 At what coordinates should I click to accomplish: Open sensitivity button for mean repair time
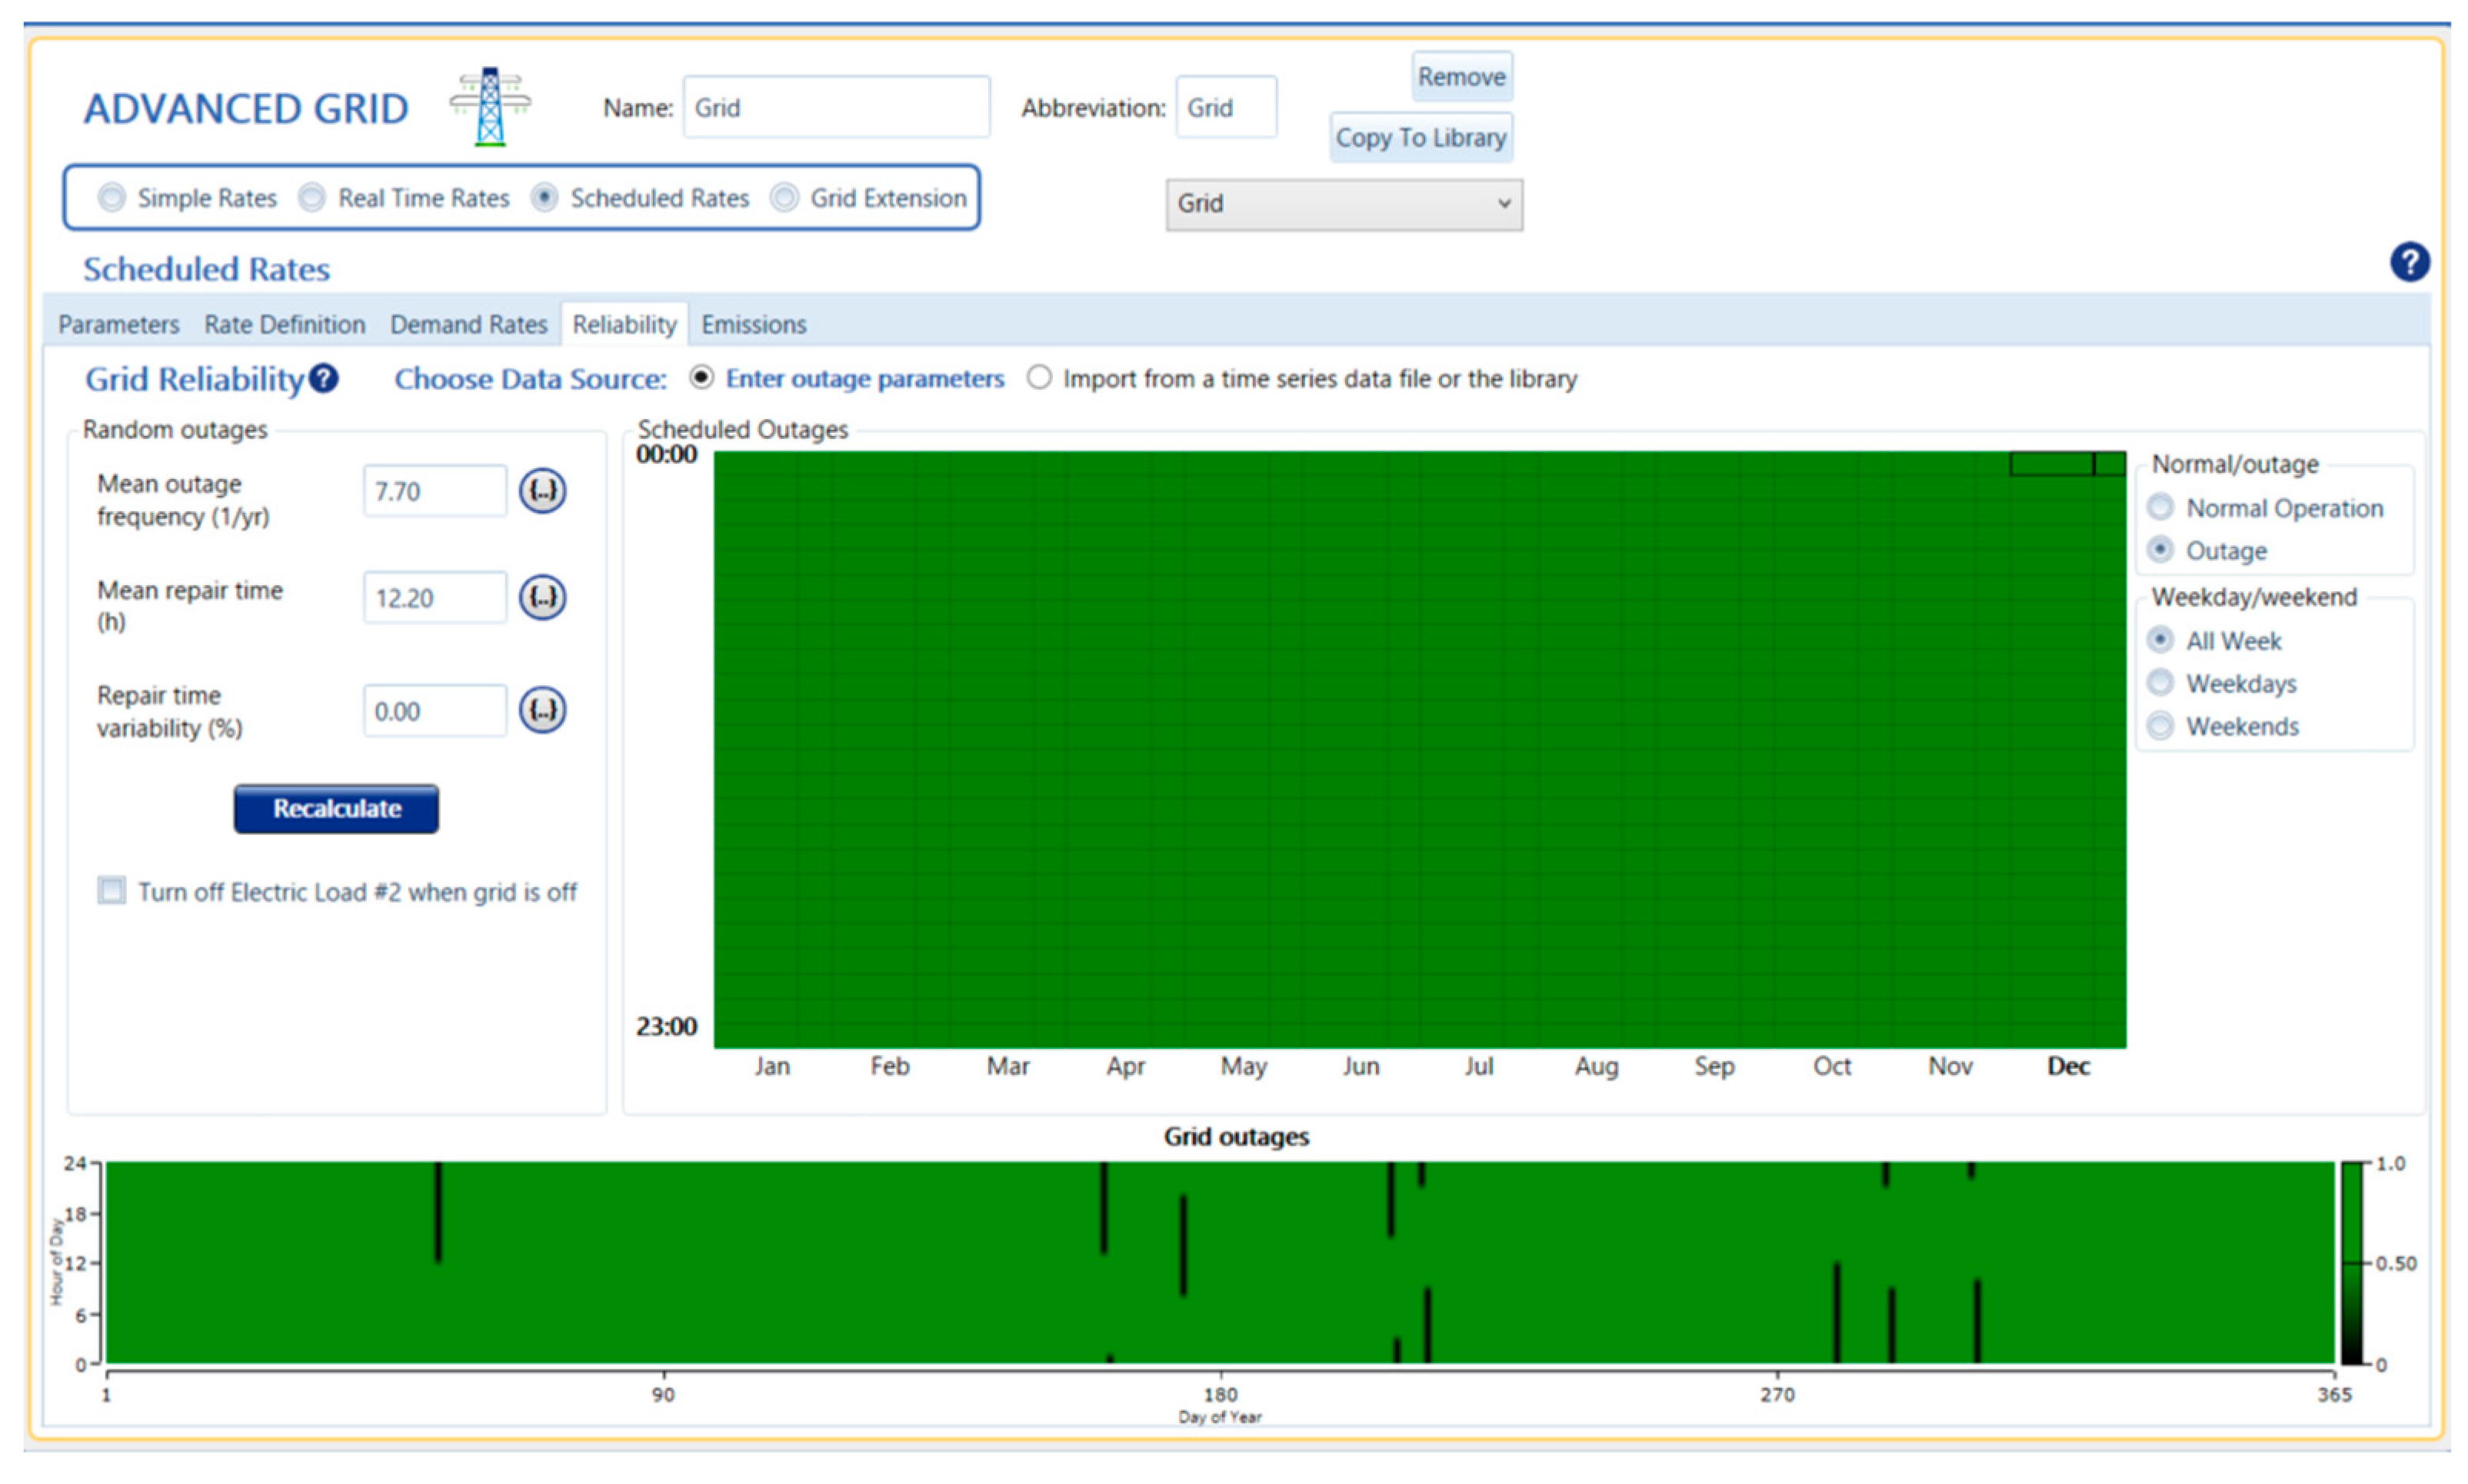(x=542, y=598)
